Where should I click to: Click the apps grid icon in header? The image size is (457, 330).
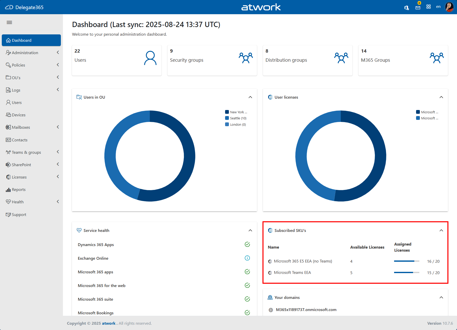[428, 7]
